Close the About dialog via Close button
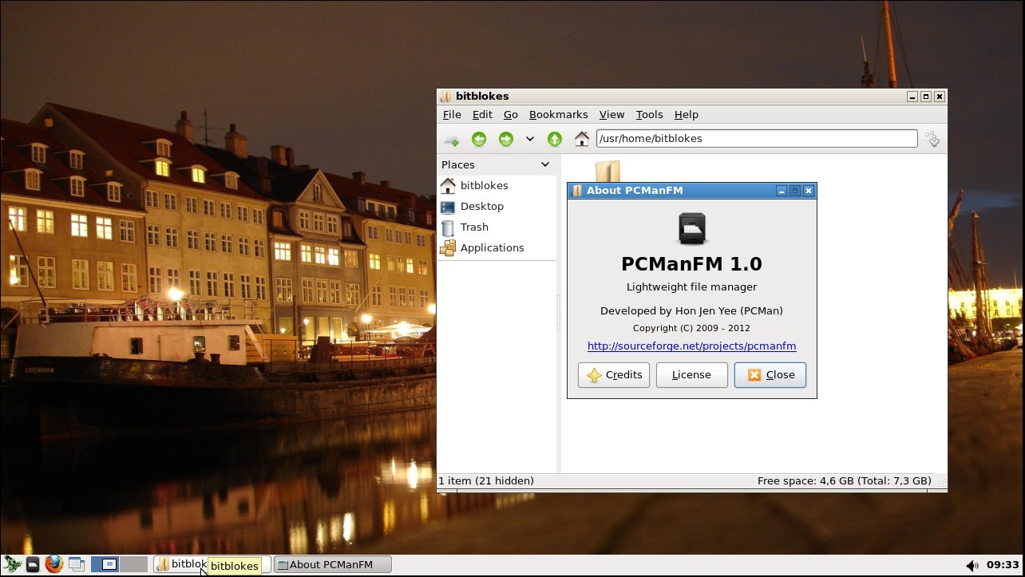 pos(770,375)
